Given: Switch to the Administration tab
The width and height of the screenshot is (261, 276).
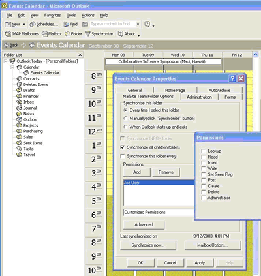Looking at the screenshot, I should point(199,97).
